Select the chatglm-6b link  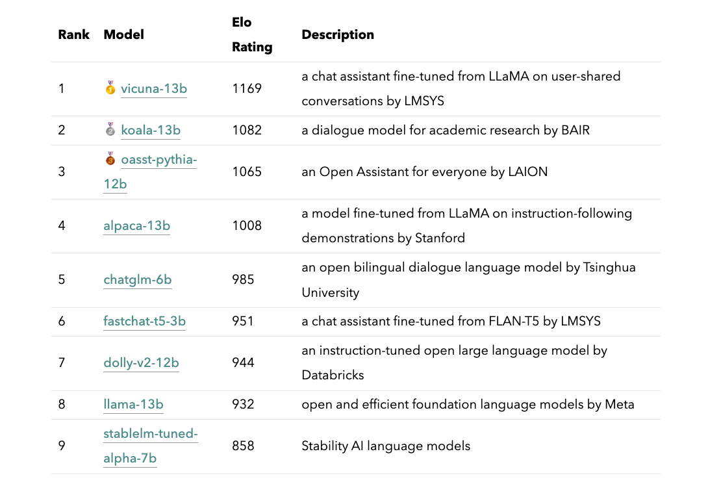pos(137,280)
